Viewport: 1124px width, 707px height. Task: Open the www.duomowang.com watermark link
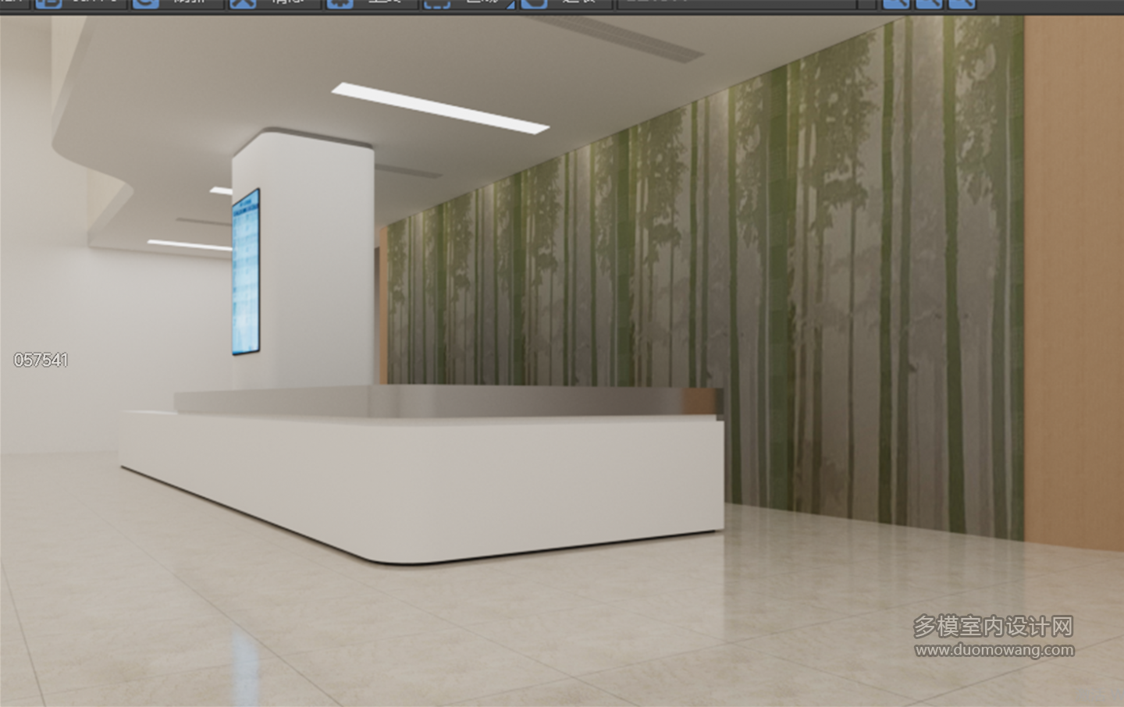coord(994,650)
